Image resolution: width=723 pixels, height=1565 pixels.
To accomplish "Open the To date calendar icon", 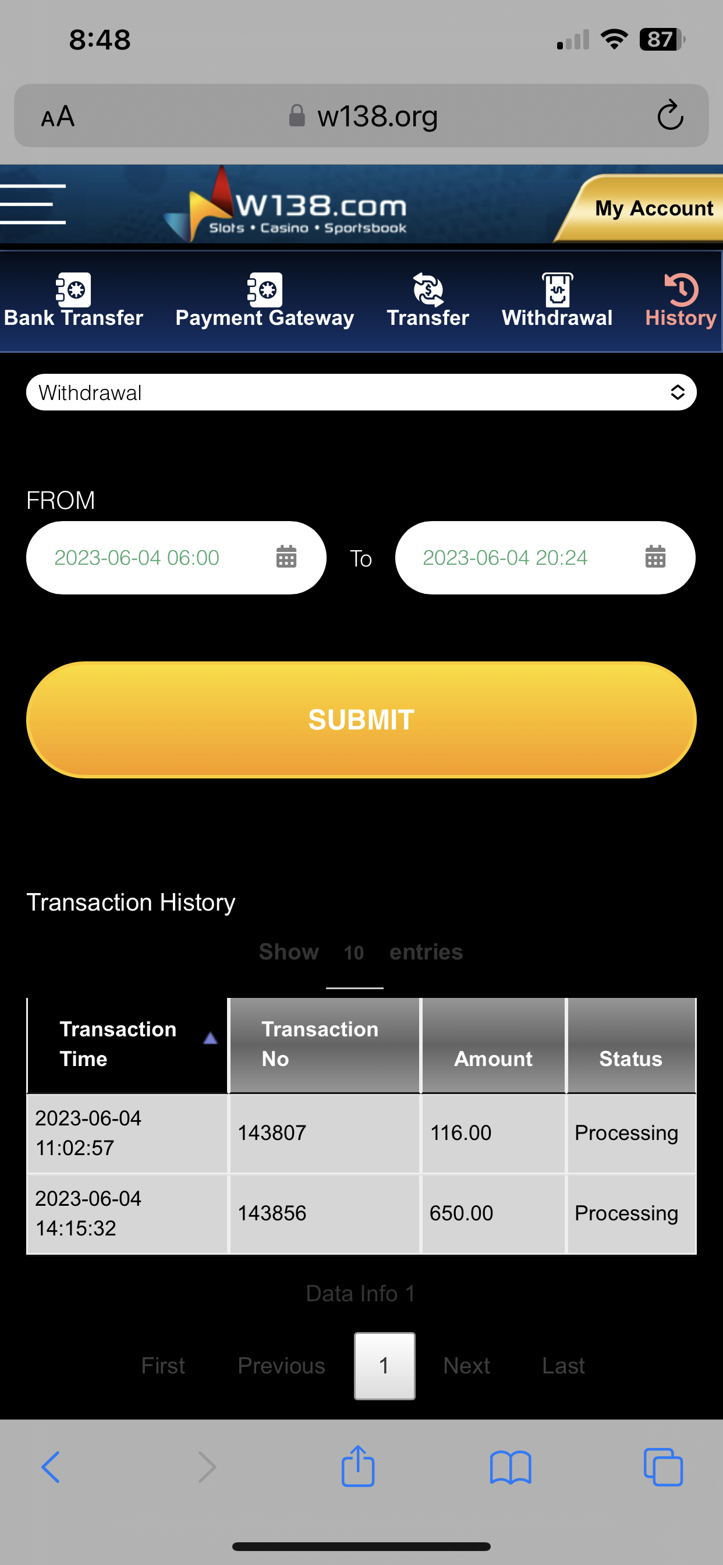I will pyautogui.click(x=655, y=557).
